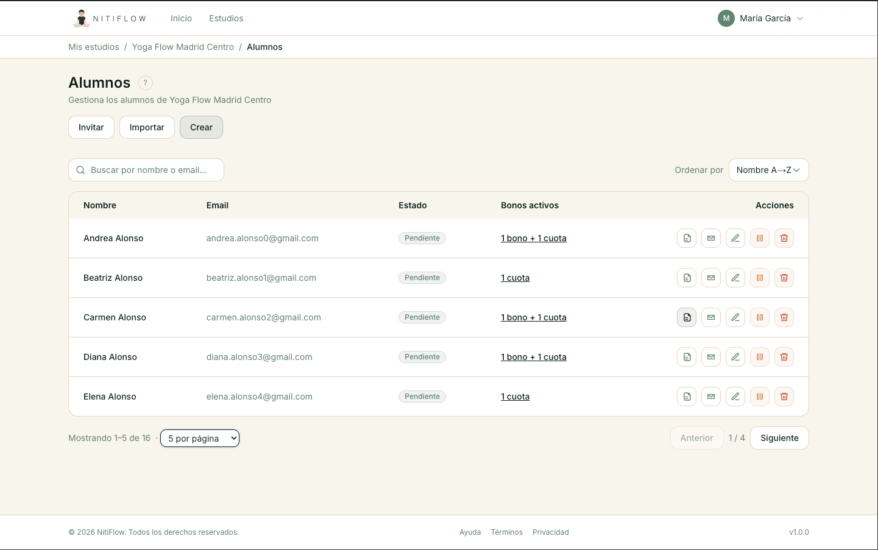Open Andrea Alonso's 1 bono + 1 cuota link
This screenshot has height=550, width=878.
tap(534, 238)
